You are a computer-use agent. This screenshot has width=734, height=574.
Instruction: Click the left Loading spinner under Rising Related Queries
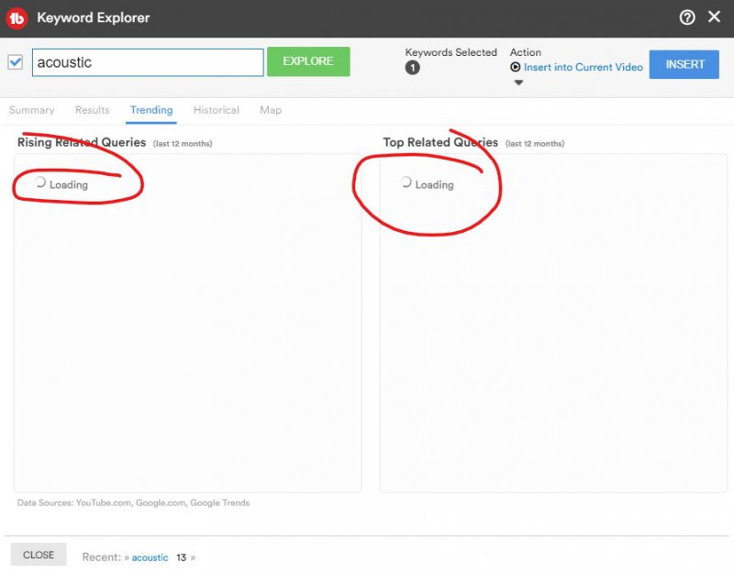[x=39, y=183]
